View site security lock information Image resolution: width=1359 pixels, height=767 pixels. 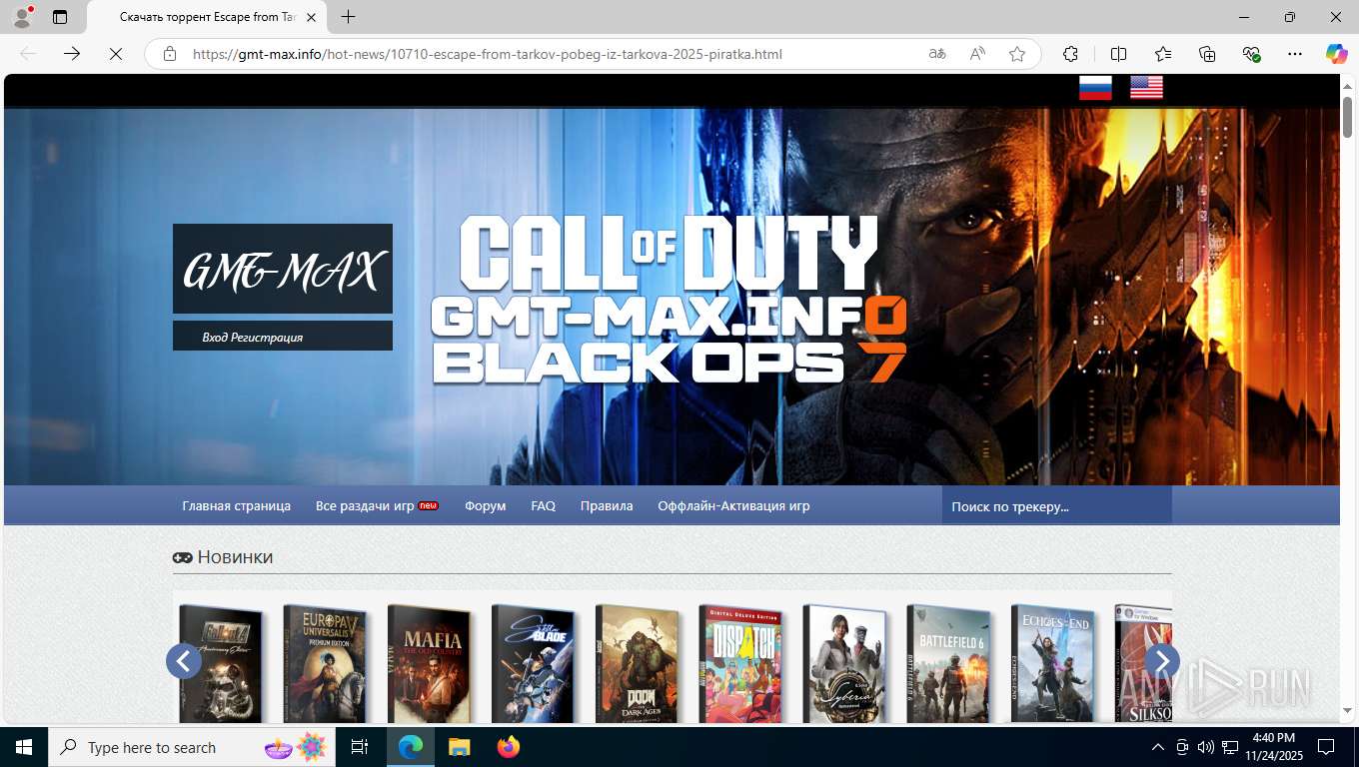[170, 54]
